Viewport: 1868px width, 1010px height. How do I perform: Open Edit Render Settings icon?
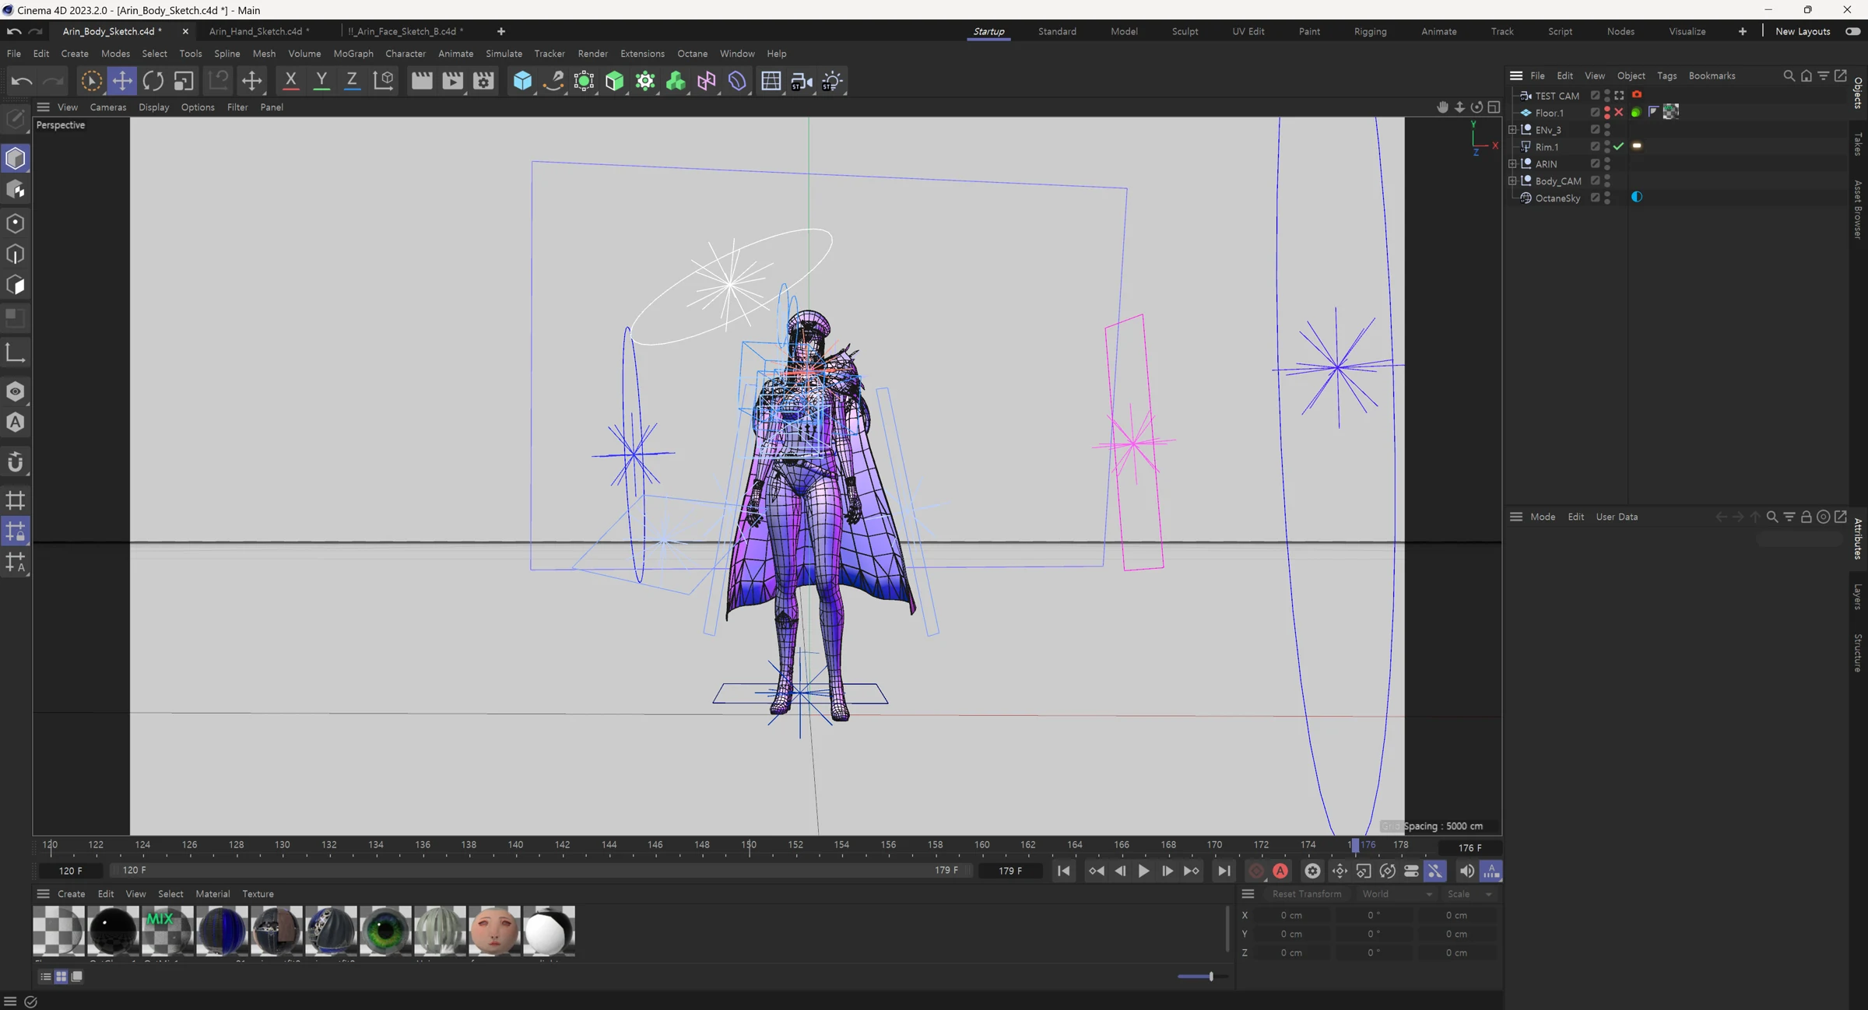pos(483,81)
